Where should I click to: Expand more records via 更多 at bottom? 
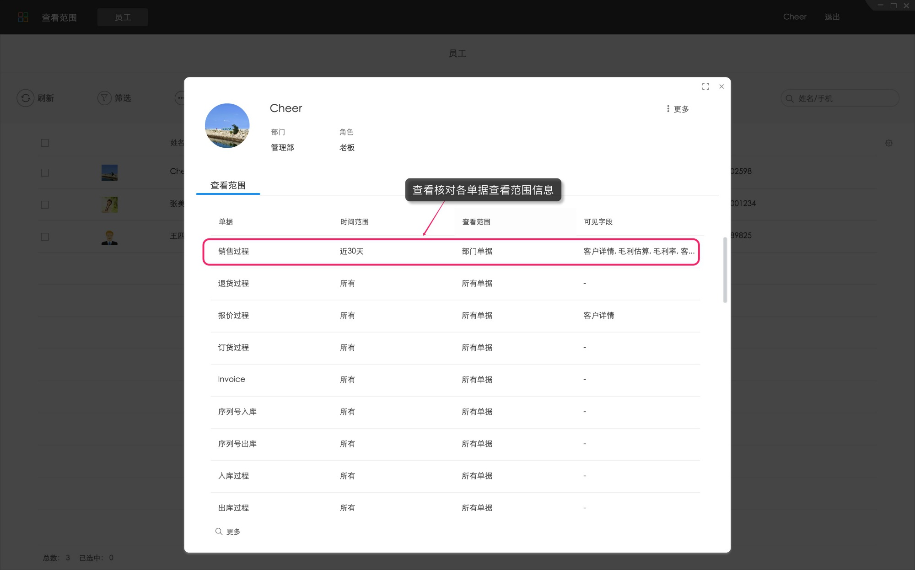(x=233, y=532)
